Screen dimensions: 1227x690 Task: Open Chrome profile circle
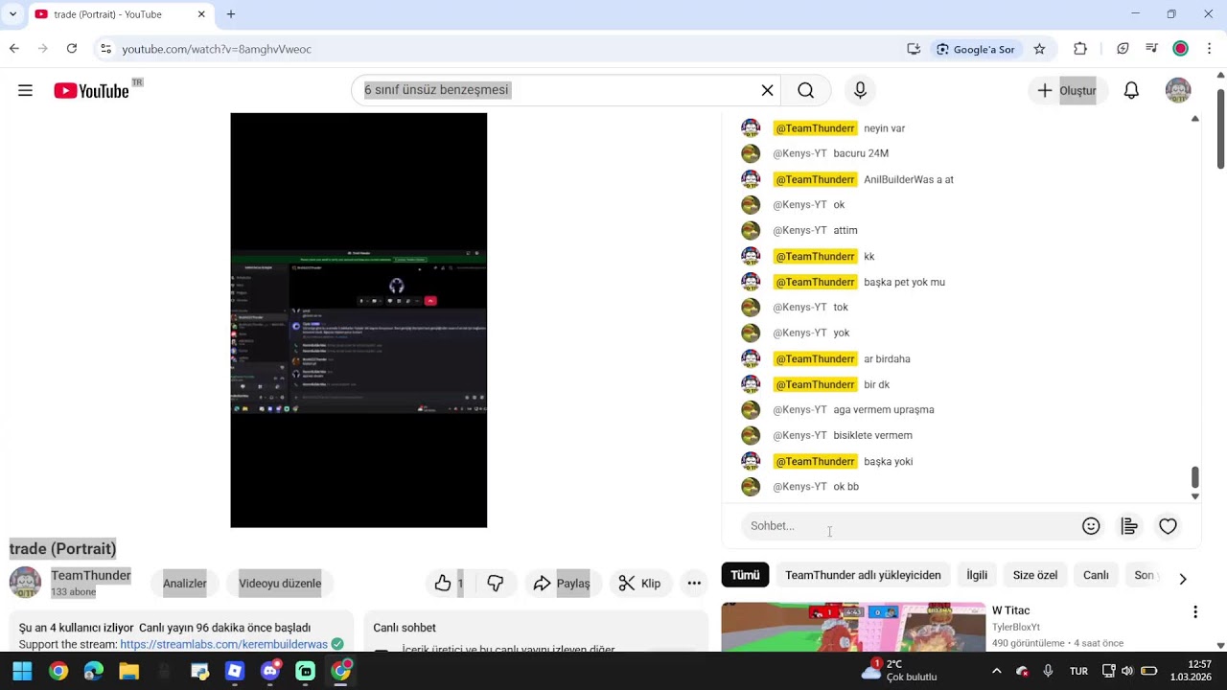tap(1181, 49)
